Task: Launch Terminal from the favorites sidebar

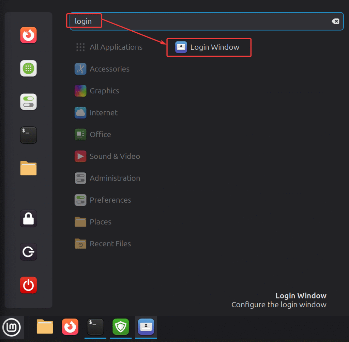Action: pyautogui.click(x=28, y=135)
